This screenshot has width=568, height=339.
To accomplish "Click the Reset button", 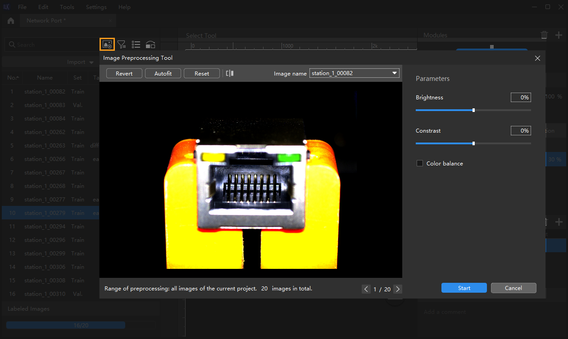I will 202,73.
